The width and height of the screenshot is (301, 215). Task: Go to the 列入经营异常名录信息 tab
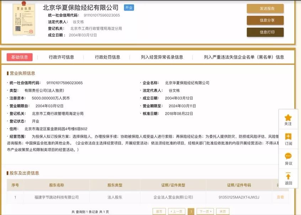click(162, 57)
